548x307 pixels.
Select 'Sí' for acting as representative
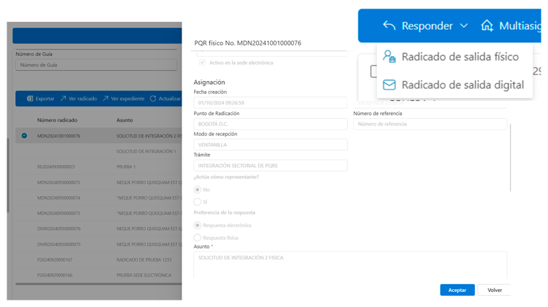pos(197,201)
